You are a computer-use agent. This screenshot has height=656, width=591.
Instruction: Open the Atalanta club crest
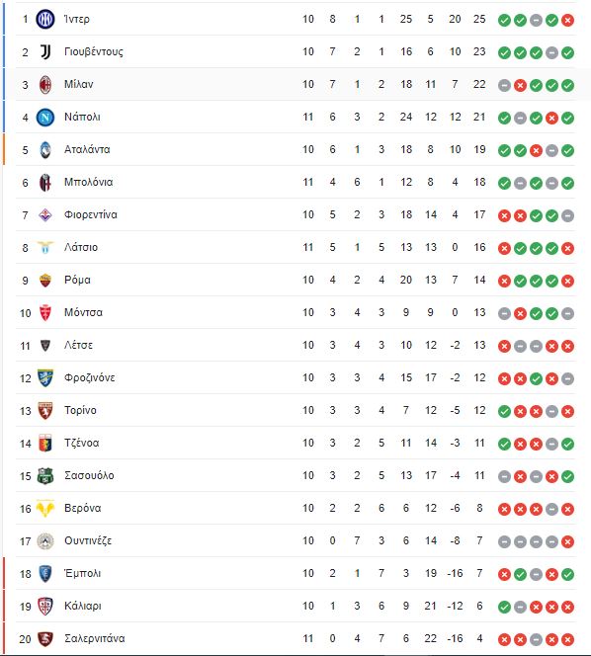45,150
